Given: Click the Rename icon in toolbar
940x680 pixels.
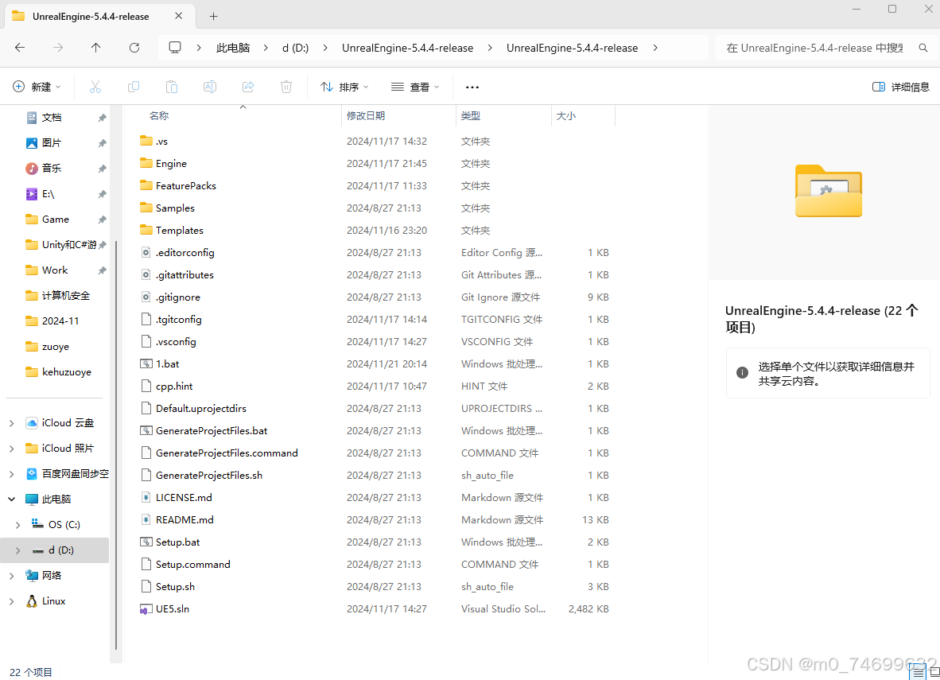Looking at the screenshot, I should 210,87.
